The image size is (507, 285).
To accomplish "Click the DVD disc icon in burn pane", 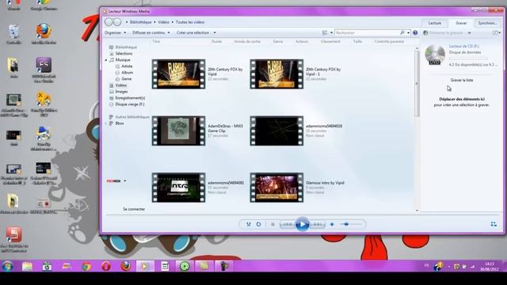I will [x=435, y=55].
